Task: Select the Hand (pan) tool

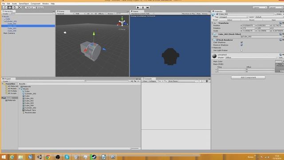Action: (x=5, y=8)
